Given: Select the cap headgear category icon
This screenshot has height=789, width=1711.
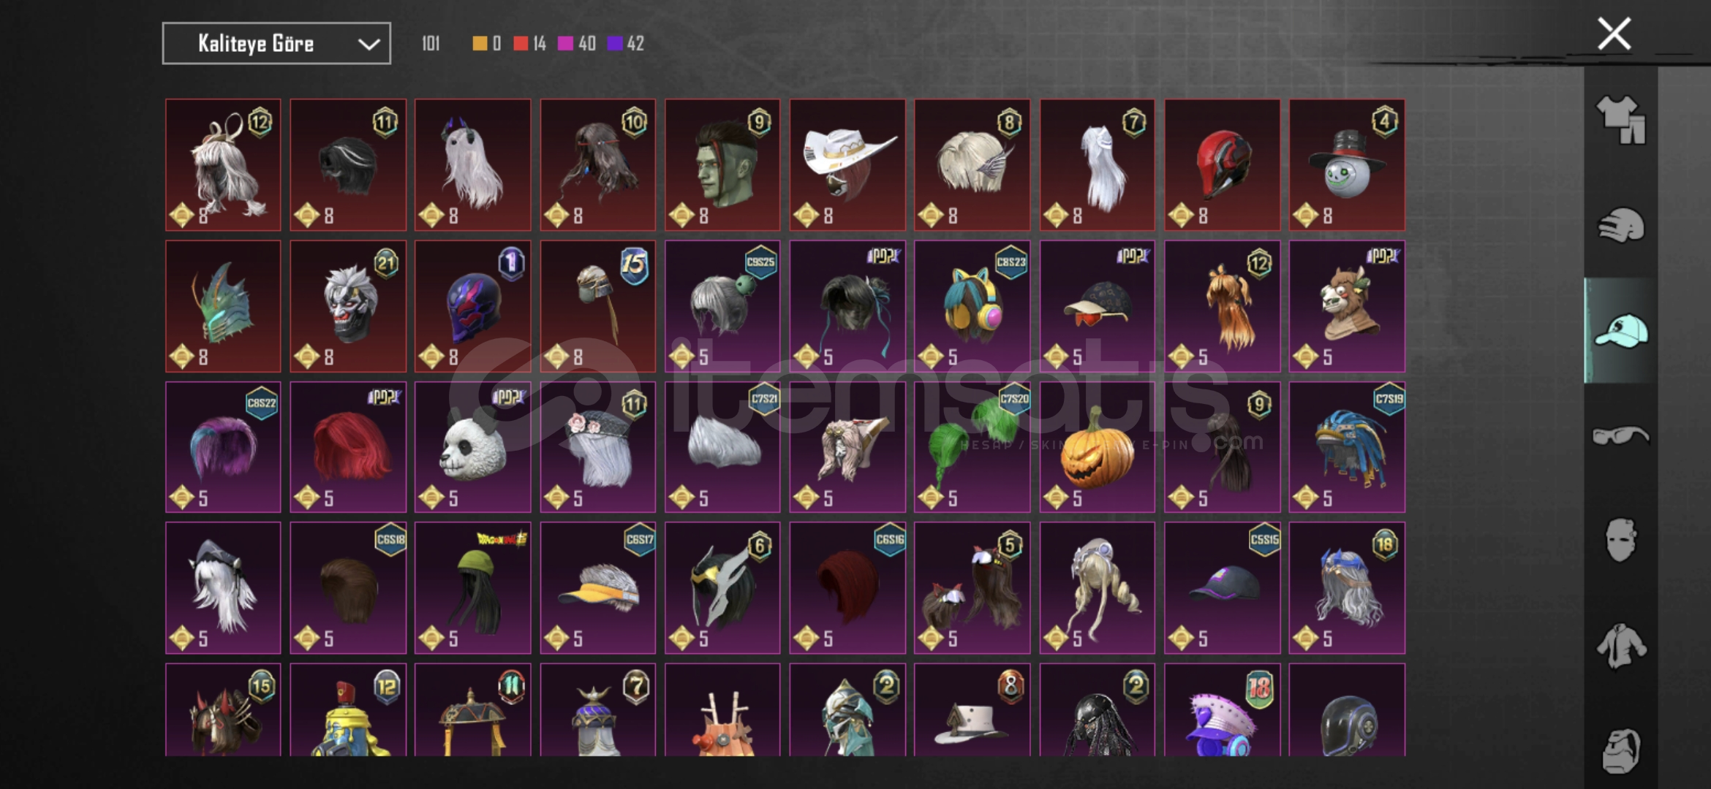Looking at the screenshot, I should [1620, 331].
